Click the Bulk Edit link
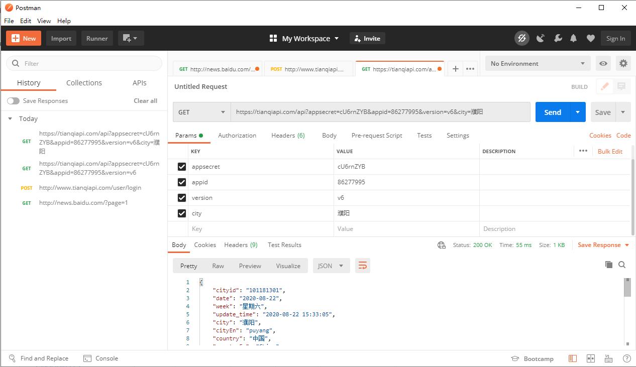The width and height of the screenshot is (636, 367). 610,151
